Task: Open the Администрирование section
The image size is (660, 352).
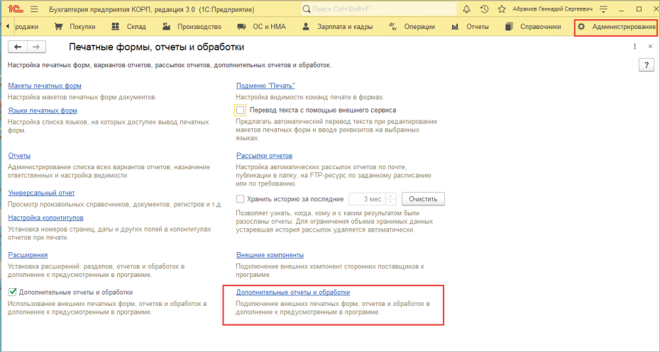Action: [x=624, y=26]
